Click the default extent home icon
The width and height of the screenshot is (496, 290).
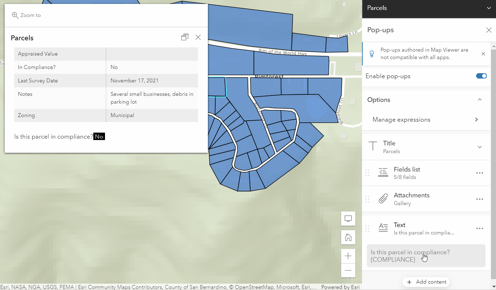point(348,237)
